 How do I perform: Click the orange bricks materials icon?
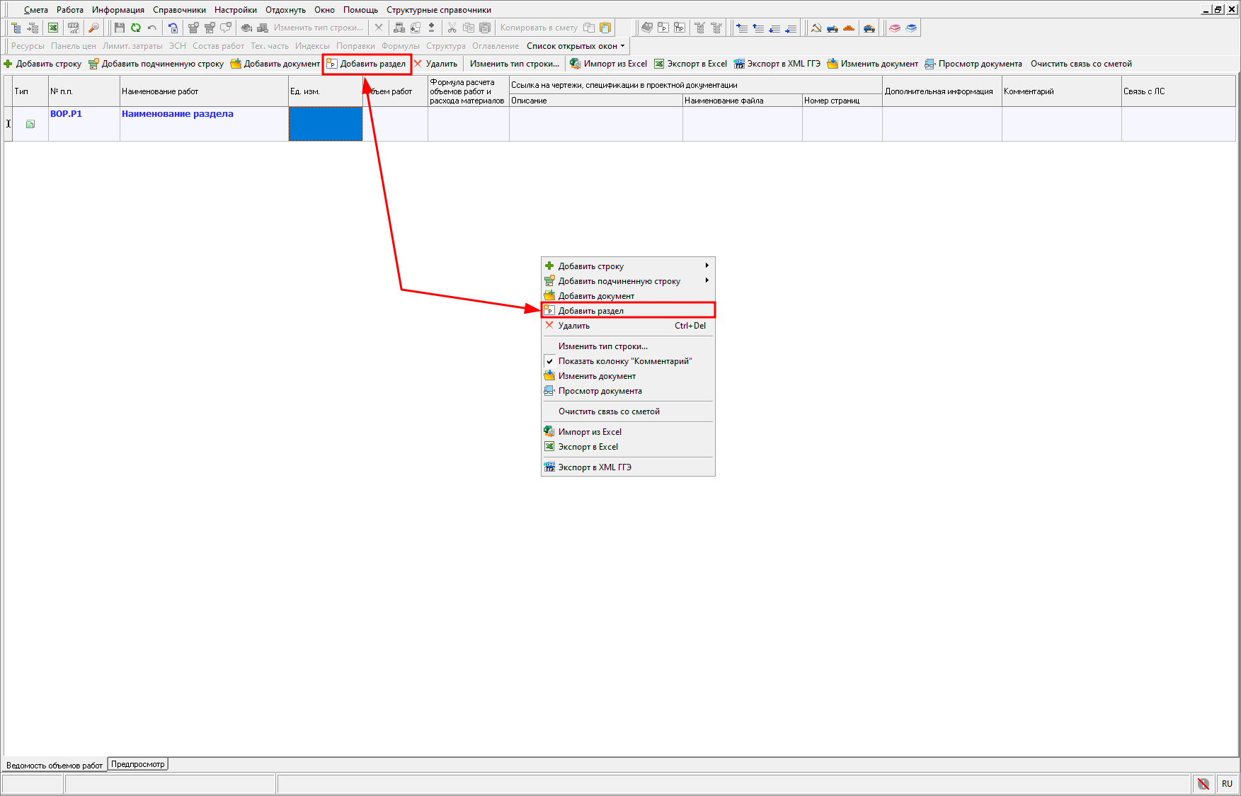849,28
